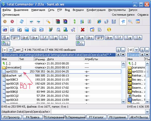151x121 pixels.
Task: Open the Инструменты menu
Action: coord(117,10)
